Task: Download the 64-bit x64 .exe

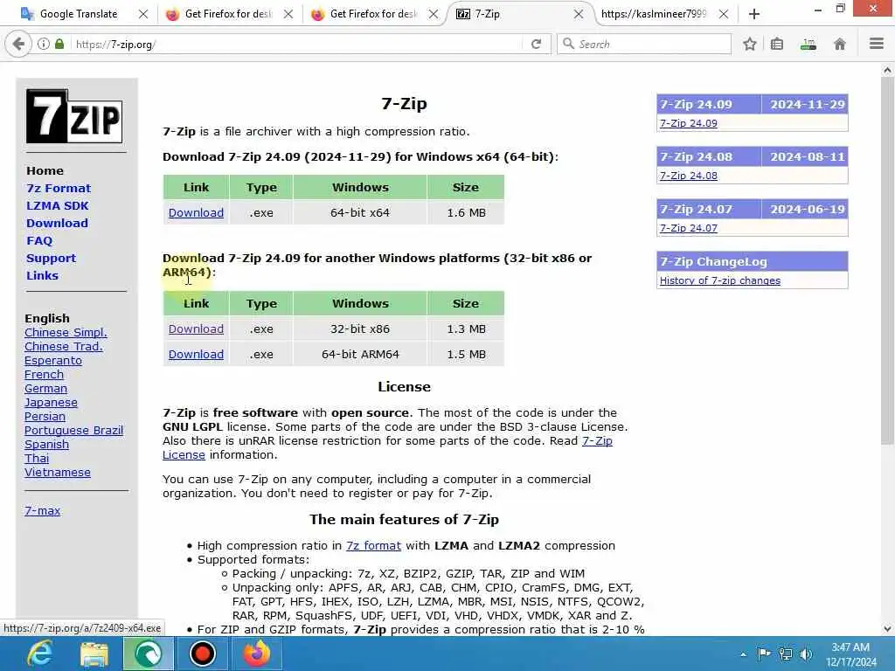Action: [x=196, y=213]
